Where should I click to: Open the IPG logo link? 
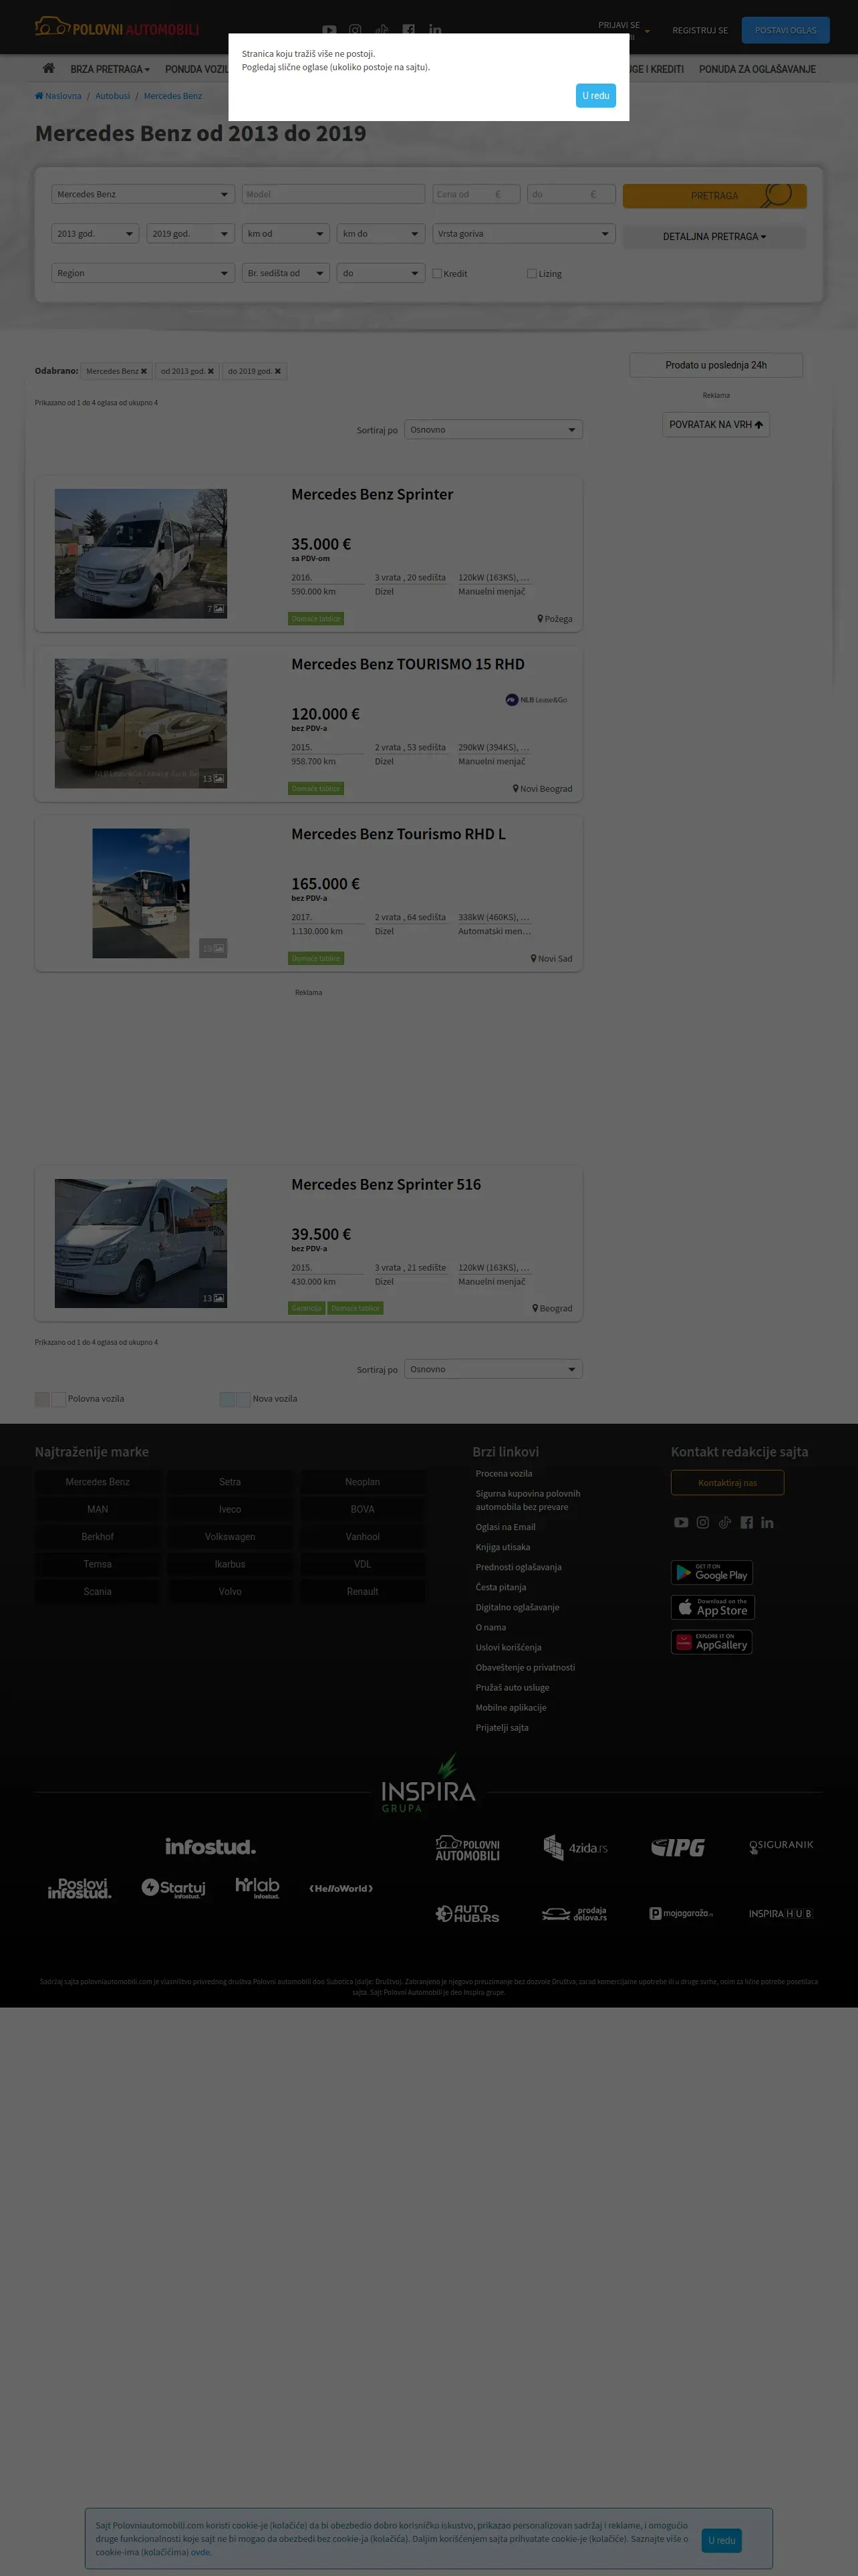tap(678, 1847)
